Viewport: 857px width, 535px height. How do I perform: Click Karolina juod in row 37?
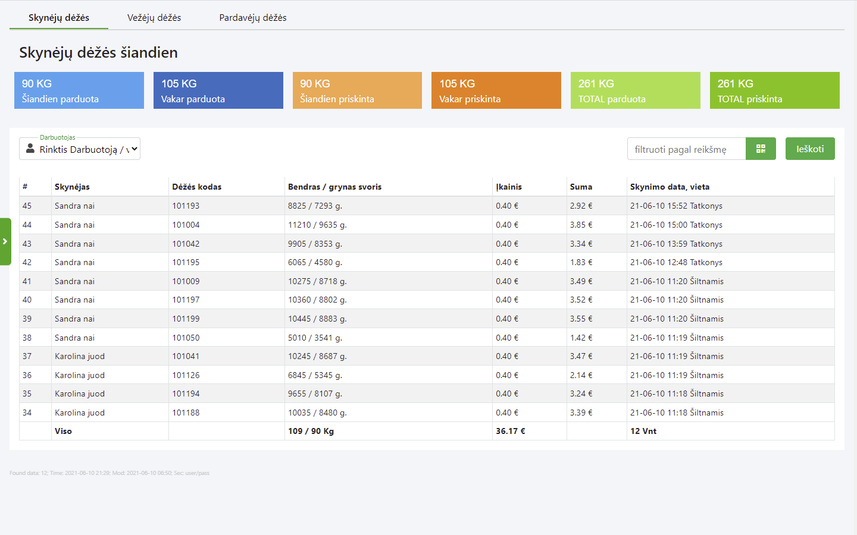pos(80,356)
